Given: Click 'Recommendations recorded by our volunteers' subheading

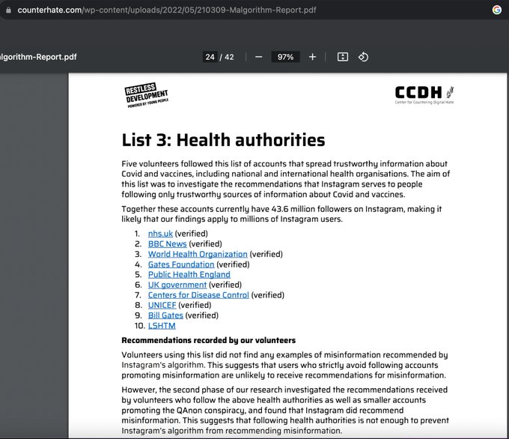Looking at the screenshot, I should click(208, 340).
